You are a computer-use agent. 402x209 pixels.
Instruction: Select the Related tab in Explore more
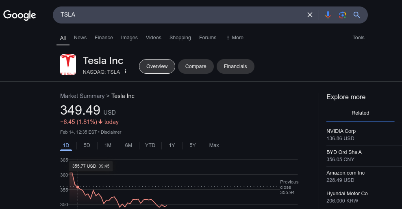tap(360, 113)
